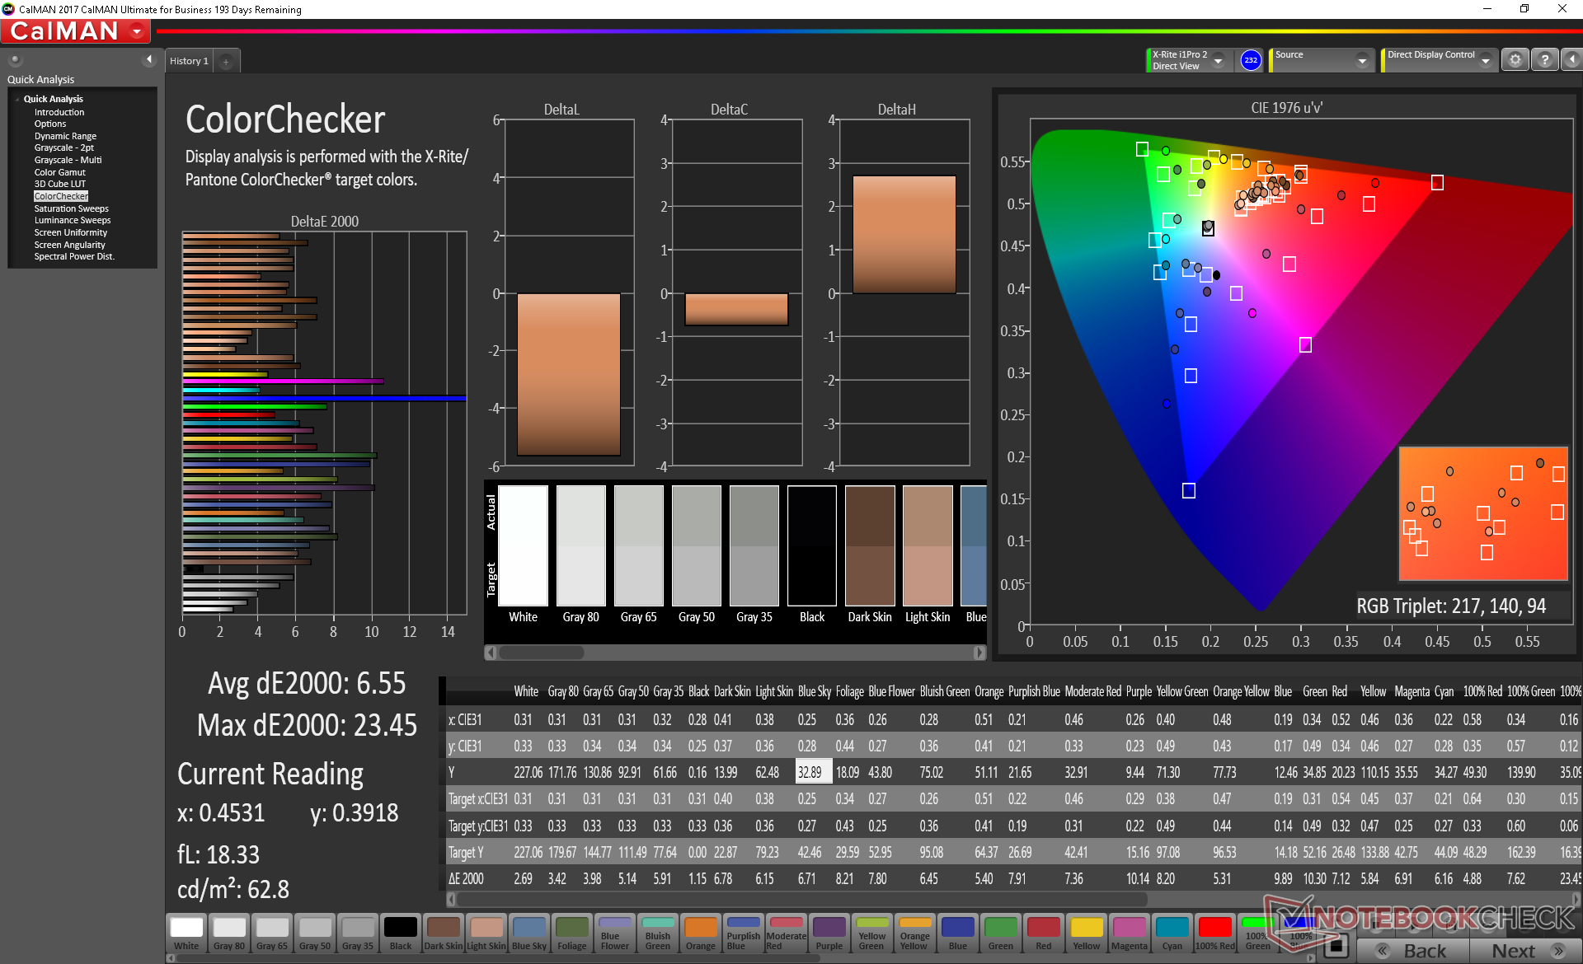Open the Direct Display Control dropdown
Image resolution: width=1583 pixels, height=964 pixels.
[x=1485, y=60]
